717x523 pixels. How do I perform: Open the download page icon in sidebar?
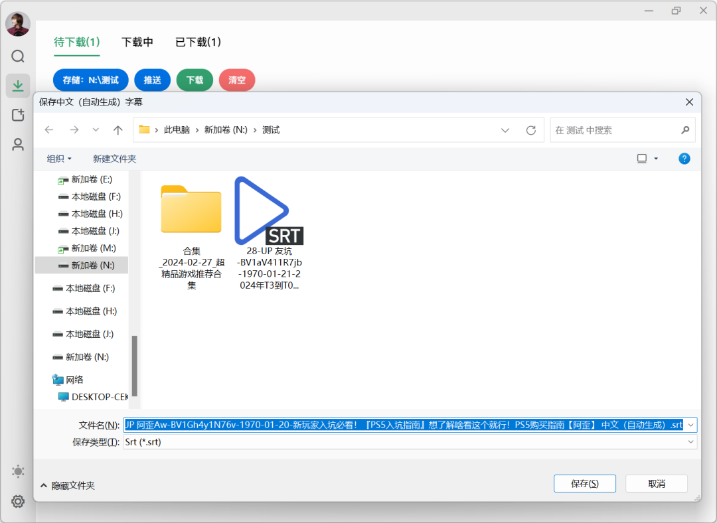(18, 86)
